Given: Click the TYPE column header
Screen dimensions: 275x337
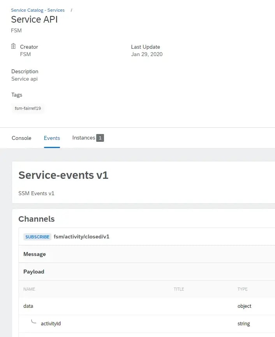Looking at the screenshot, I should (x=243, y=289).
